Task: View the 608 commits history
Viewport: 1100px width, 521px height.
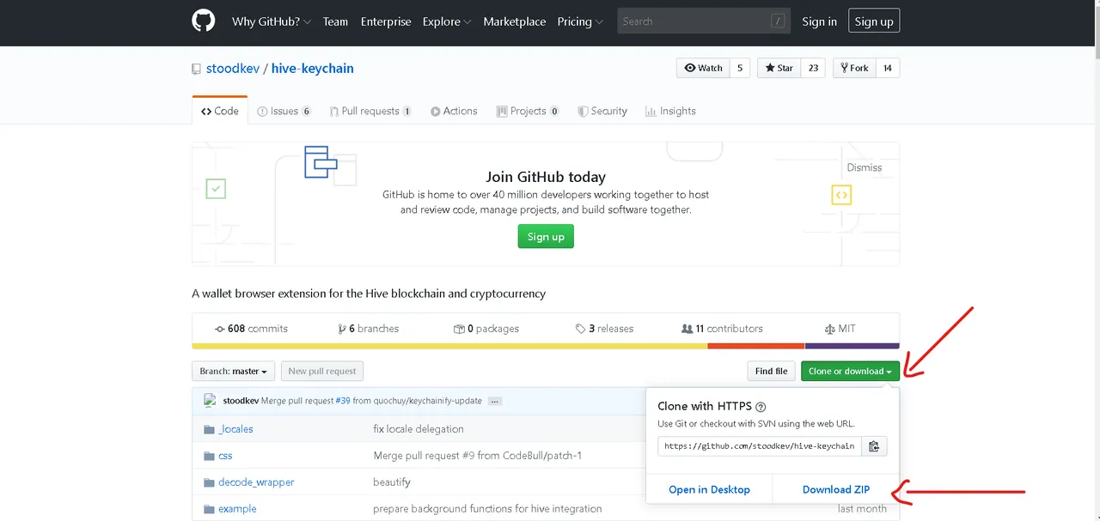Action: pos(251,329)
